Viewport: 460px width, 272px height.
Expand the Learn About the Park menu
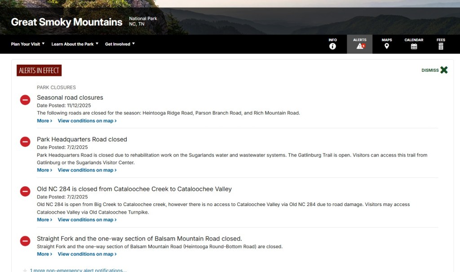tap(75, 44)
